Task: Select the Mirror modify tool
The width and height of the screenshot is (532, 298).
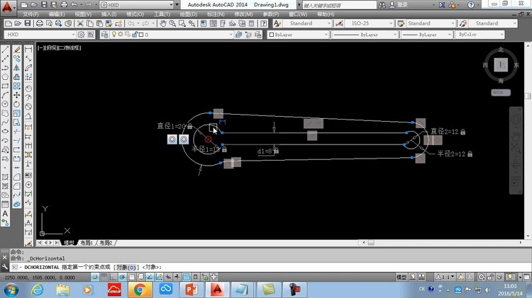Action: click(x=16, y=68)
